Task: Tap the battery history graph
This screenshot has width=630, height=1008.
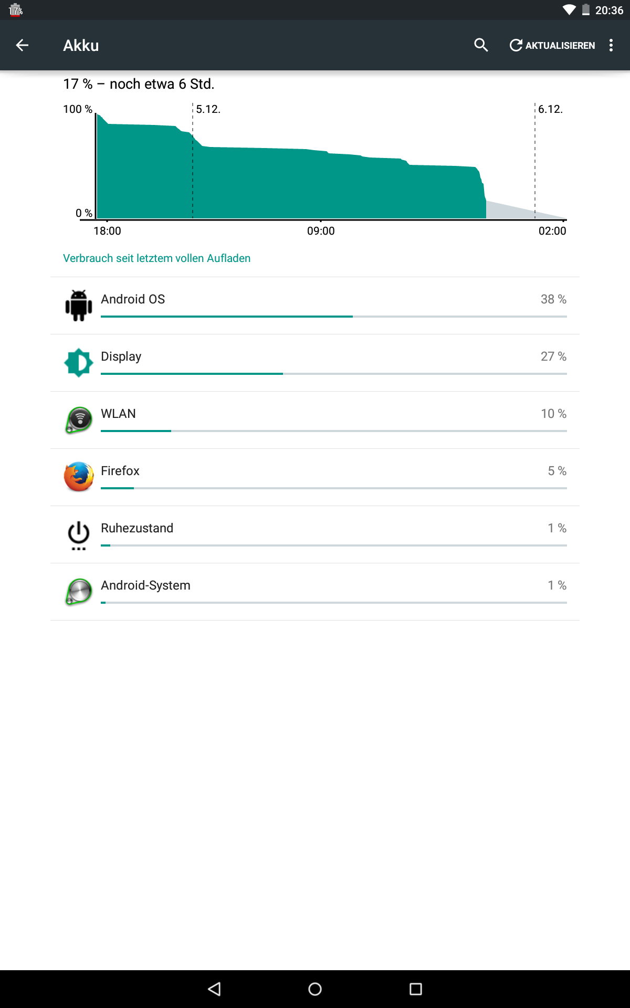Action: point(315,163)
